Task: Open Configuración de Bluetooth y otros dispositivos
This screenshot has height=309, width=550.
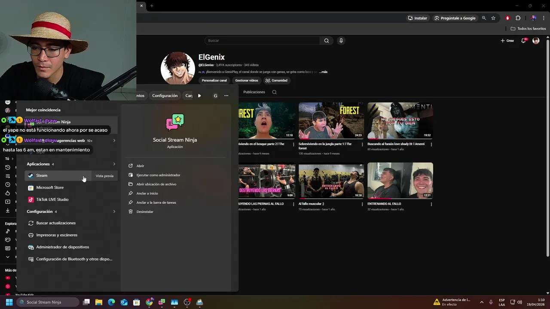Action: click(71, 259)
